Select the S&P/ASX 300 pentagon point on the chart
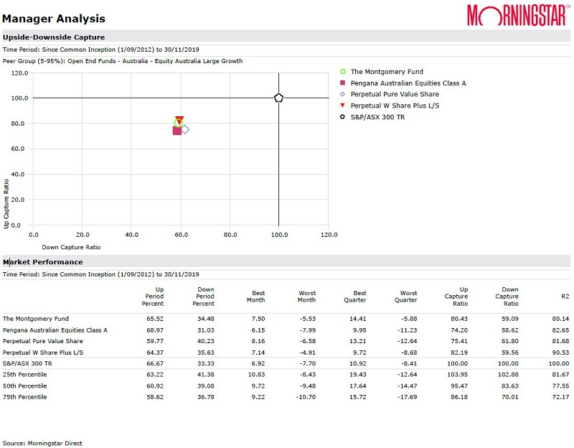The image size is (574, 448). [x=279, y=98]
